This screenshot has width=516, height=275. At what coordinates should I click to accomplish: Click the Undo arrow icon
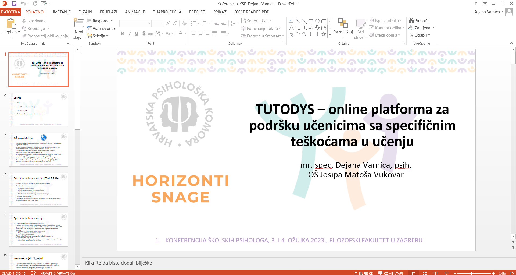pos(23,3)
